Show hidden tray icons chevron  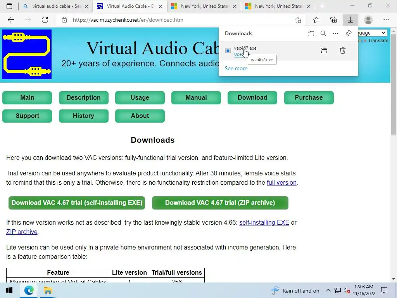pyautogui.click(x=328, y=290)
